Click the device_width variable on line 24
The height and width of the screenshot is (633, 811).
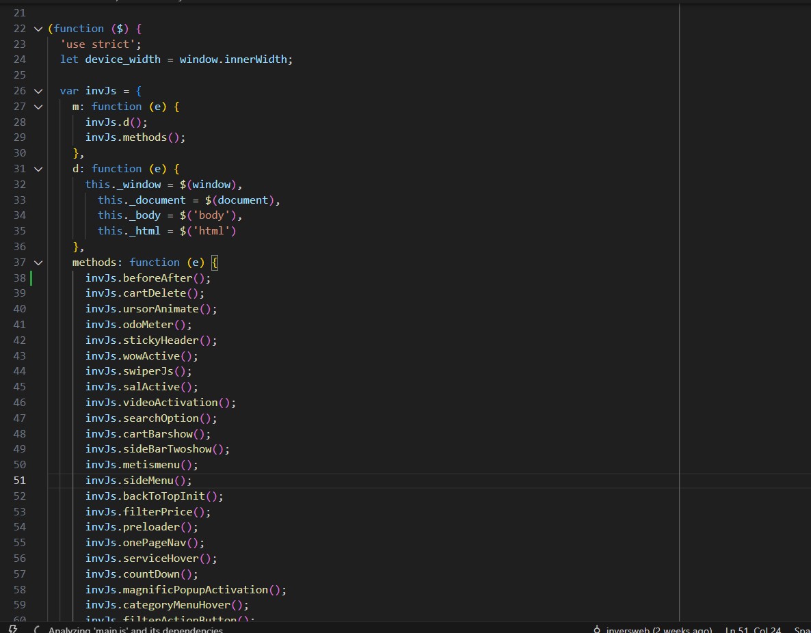click(x=122, y=59)
